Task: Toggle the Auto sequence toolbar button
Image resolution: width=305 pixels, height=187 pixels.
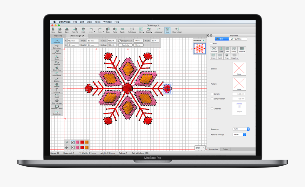Action: click(x=167, y=30)
